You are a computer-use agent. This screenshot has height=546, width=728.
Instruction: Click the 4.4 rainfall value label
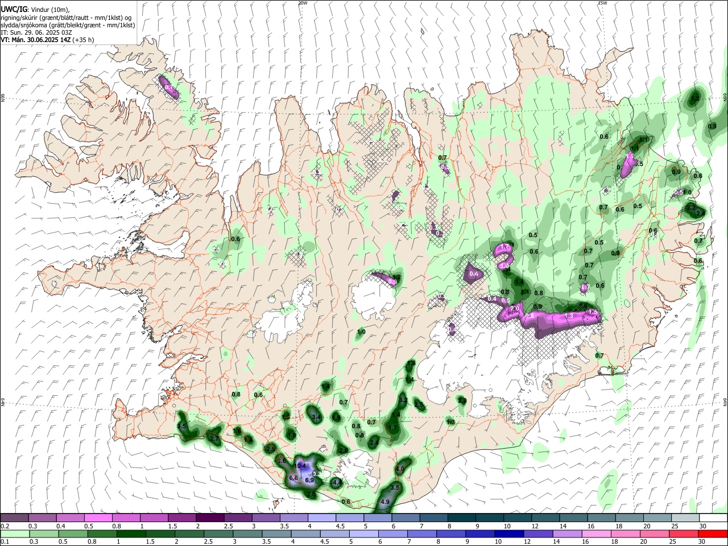tap(337, 483)
